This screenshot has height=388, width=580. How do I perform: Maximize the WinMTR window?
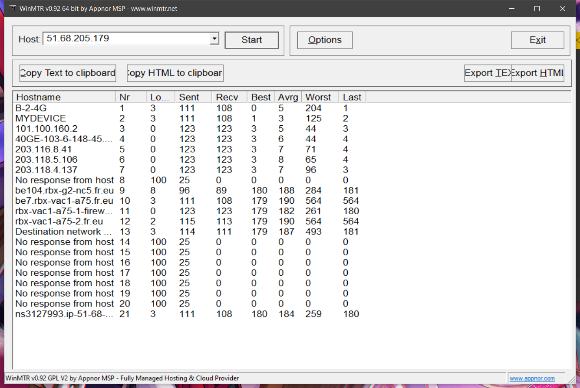537,9
